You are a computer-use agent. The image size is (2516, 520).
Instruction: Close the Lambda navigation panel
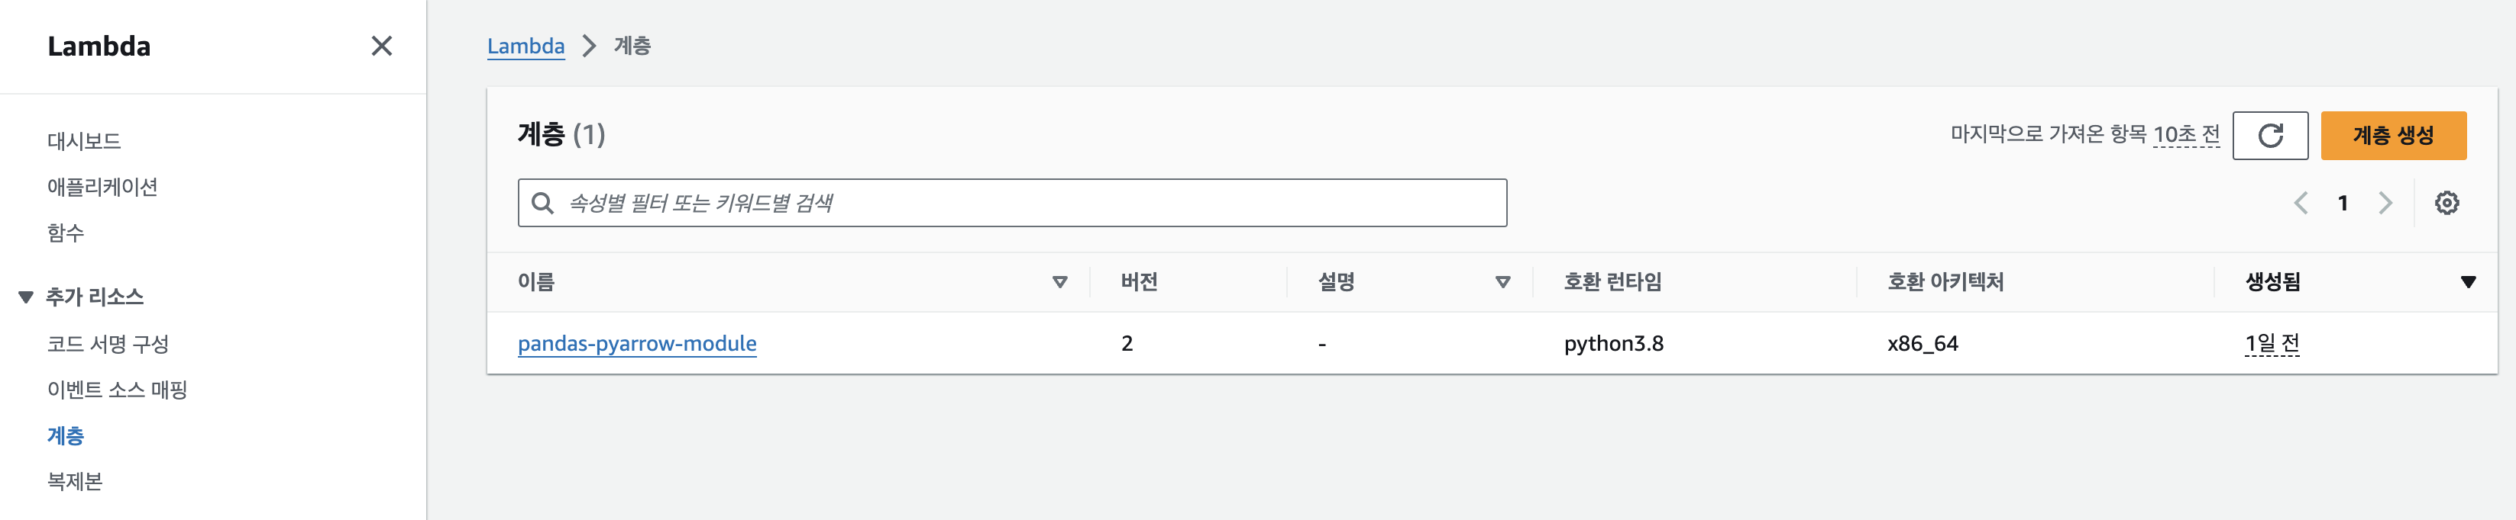tap(382, 46)
